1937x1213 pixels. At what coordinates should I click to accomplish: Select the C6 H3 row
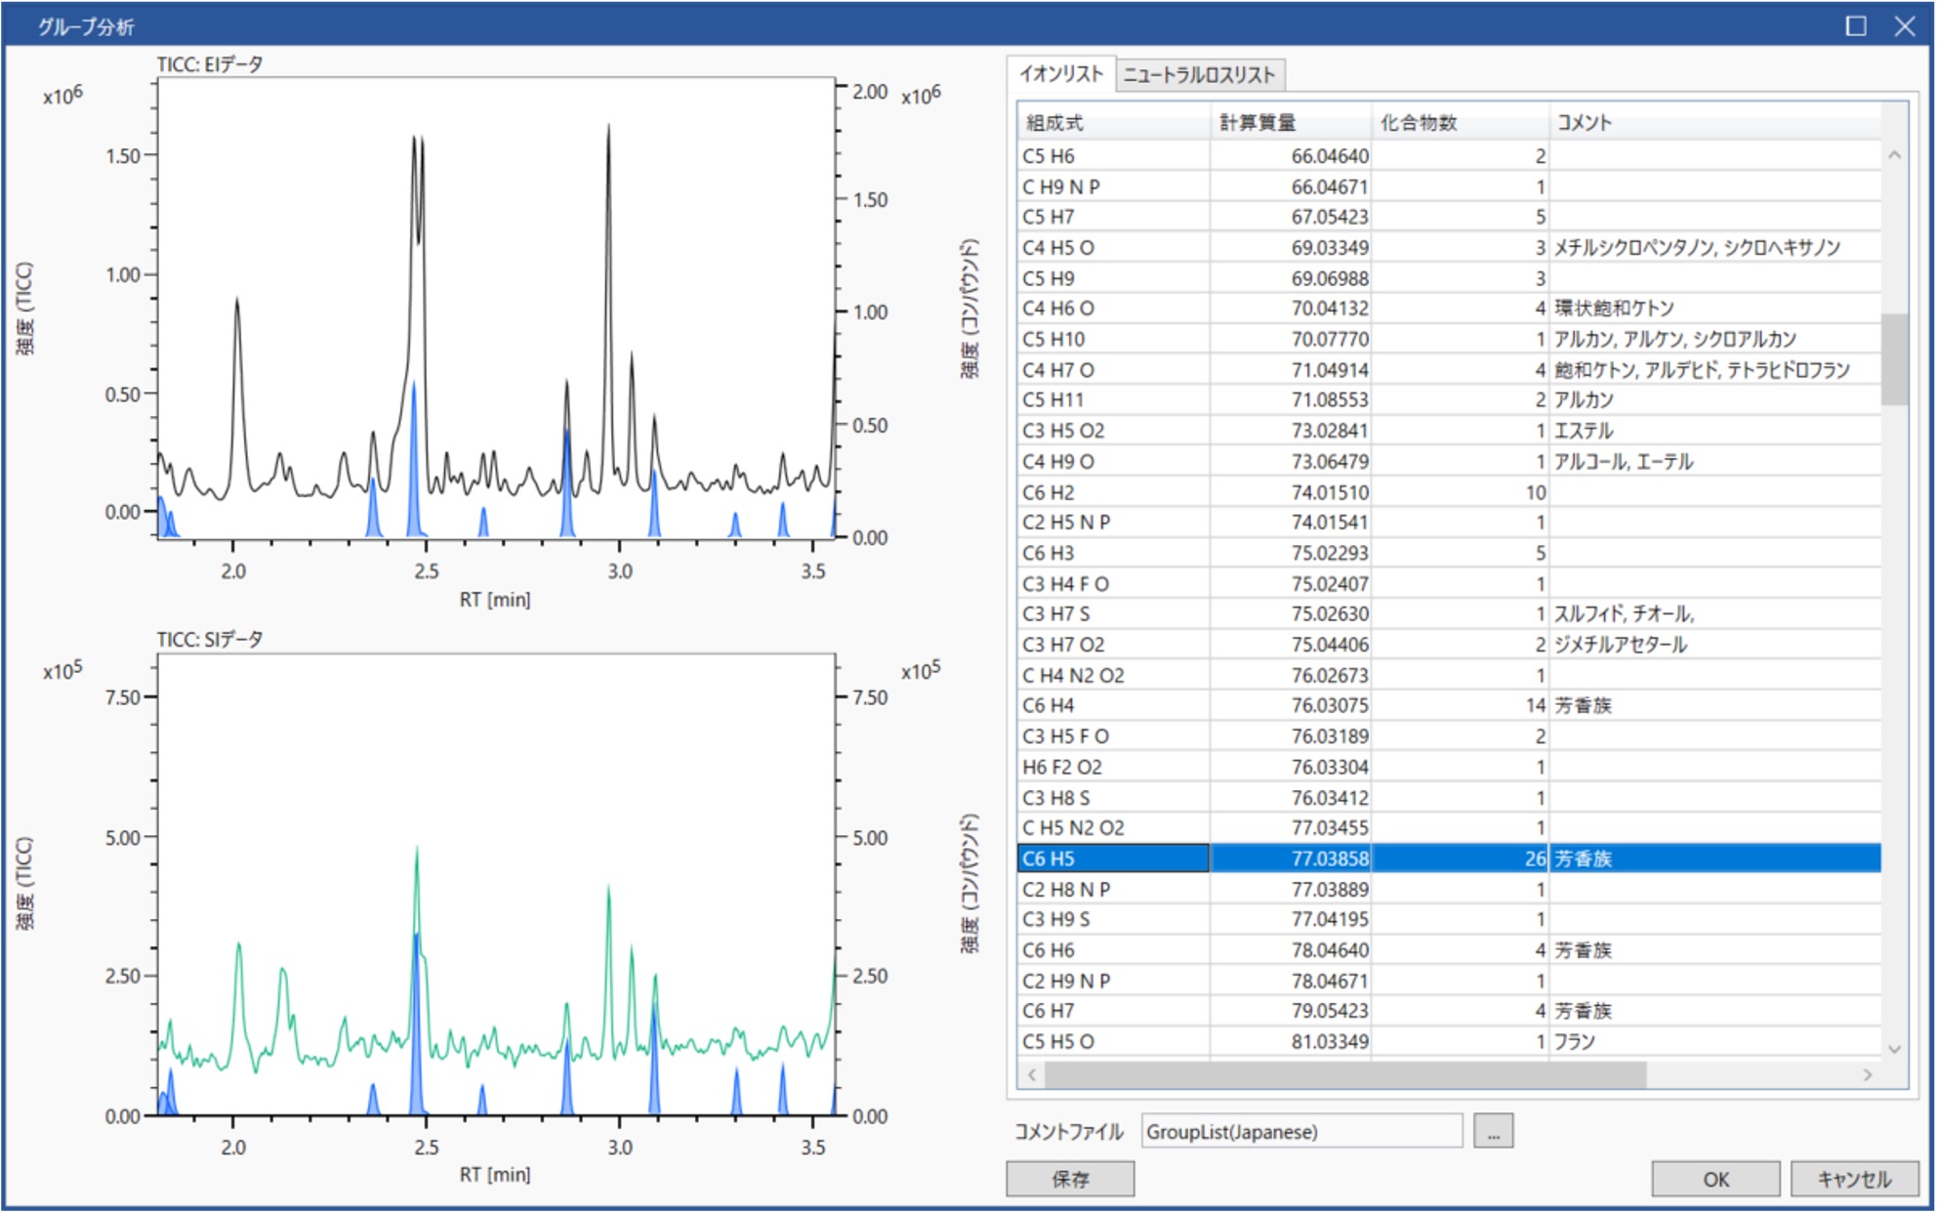coord(1449,553)
